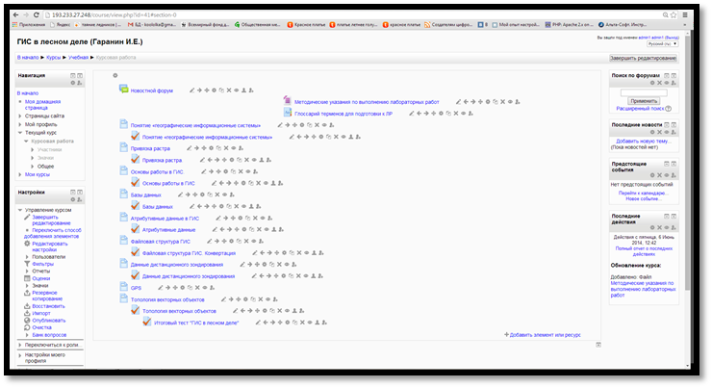Toggle the eye for Базы данных quiz
712x388 pixels.
(x=243, y=206)
